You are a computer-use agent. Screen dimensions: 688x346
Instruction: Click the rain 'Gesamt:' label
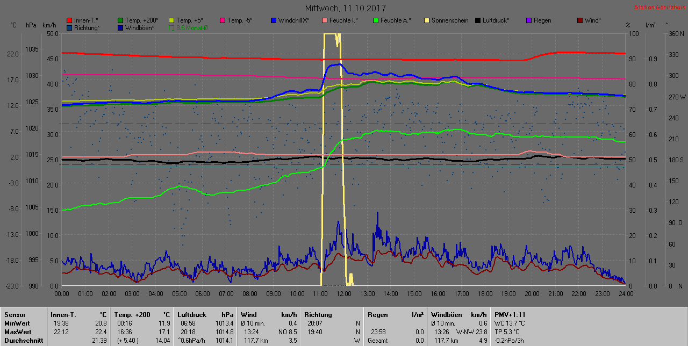378,340
